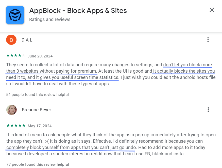
Task: Click the AppBlock - Block Apps & Sites title
Action: [78, 11]
